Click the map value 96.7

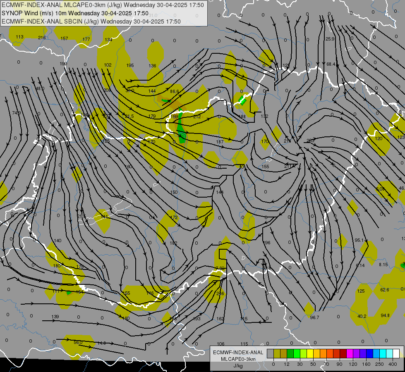314,317
